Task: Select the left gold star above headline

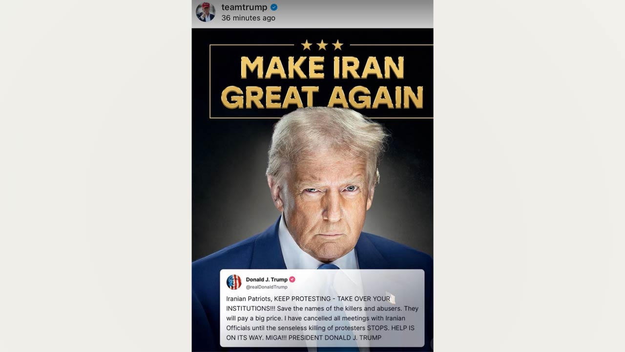Action: click(x=307, y=45)
